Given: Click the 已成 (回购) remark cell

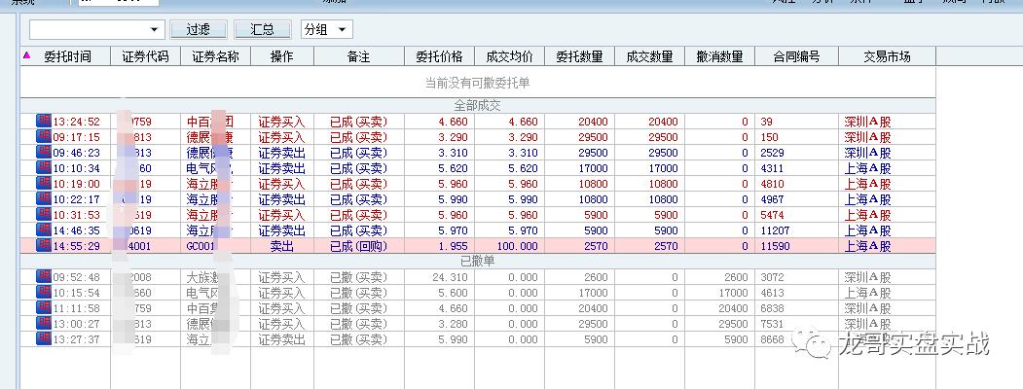Looking at the screenshot, I should coord(359,246).
